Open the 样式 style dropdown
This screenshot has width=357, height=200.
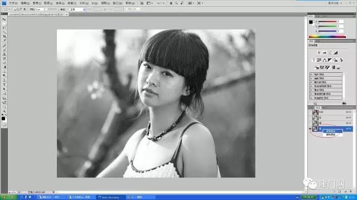coord(78,9)
